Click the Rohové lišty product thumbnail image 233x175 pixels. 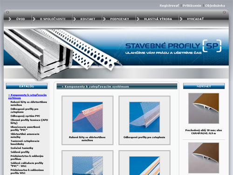pos(88,117)
